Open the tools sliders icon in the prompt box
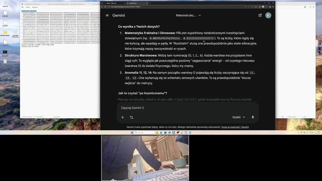This screenshot has height=181, width=322. tap(132, 117)
